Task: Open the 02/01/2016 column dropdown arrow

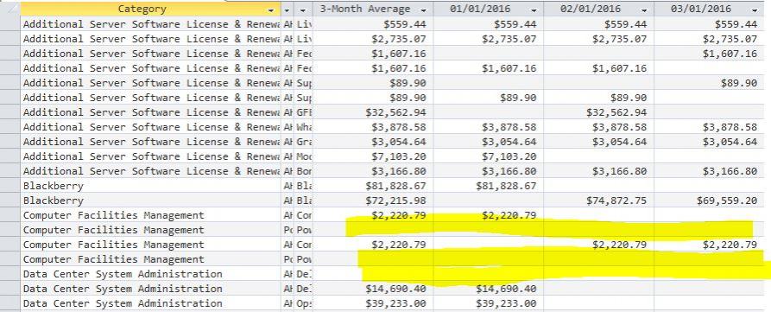Action: pos(645,10)
